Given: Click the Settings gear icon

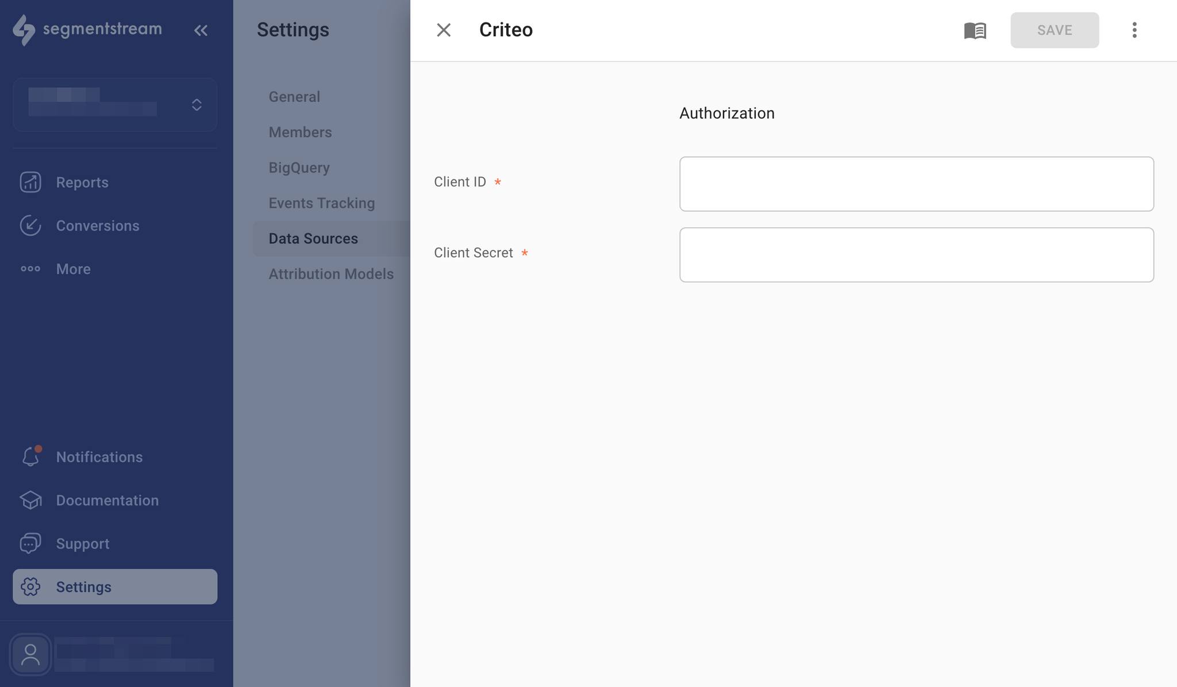Looking at the screenshot, I should click(30, 586).
